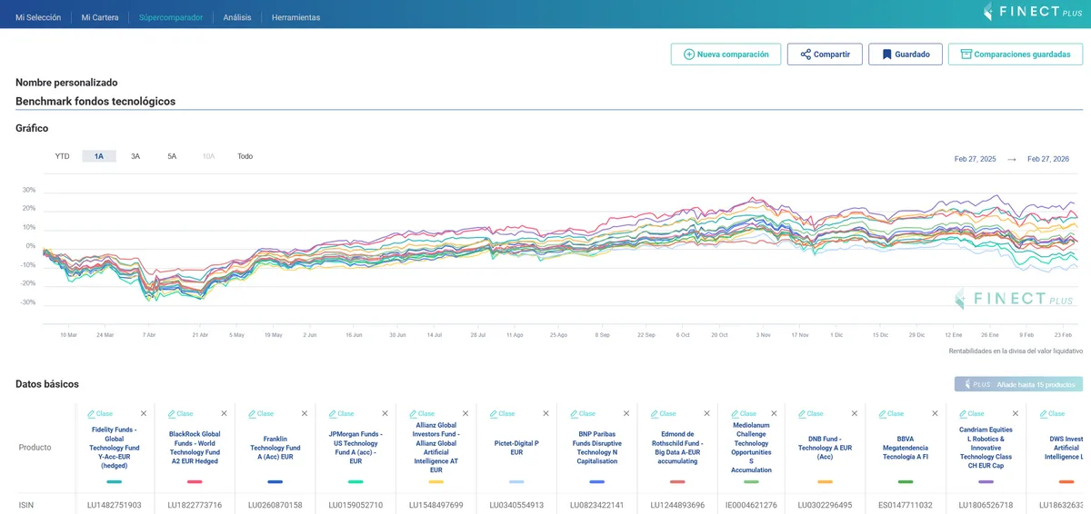Viewport: 1091px width, 514px height.
Task: Remove Fidelity Global Technology Fund column
Action: [x=144, y=414]
